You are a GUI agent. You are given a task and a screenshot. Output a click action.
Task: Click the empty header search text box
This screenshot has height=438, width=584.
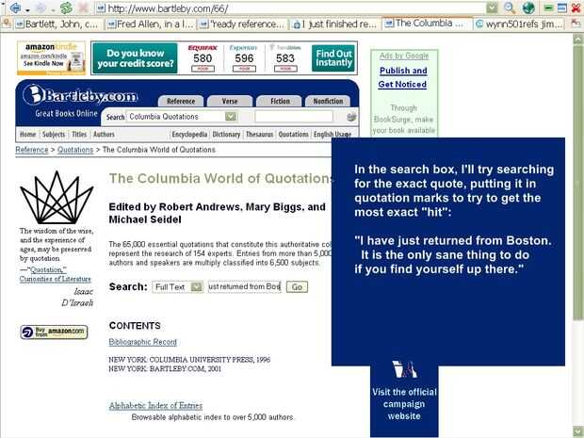click(x=294, y=117)
